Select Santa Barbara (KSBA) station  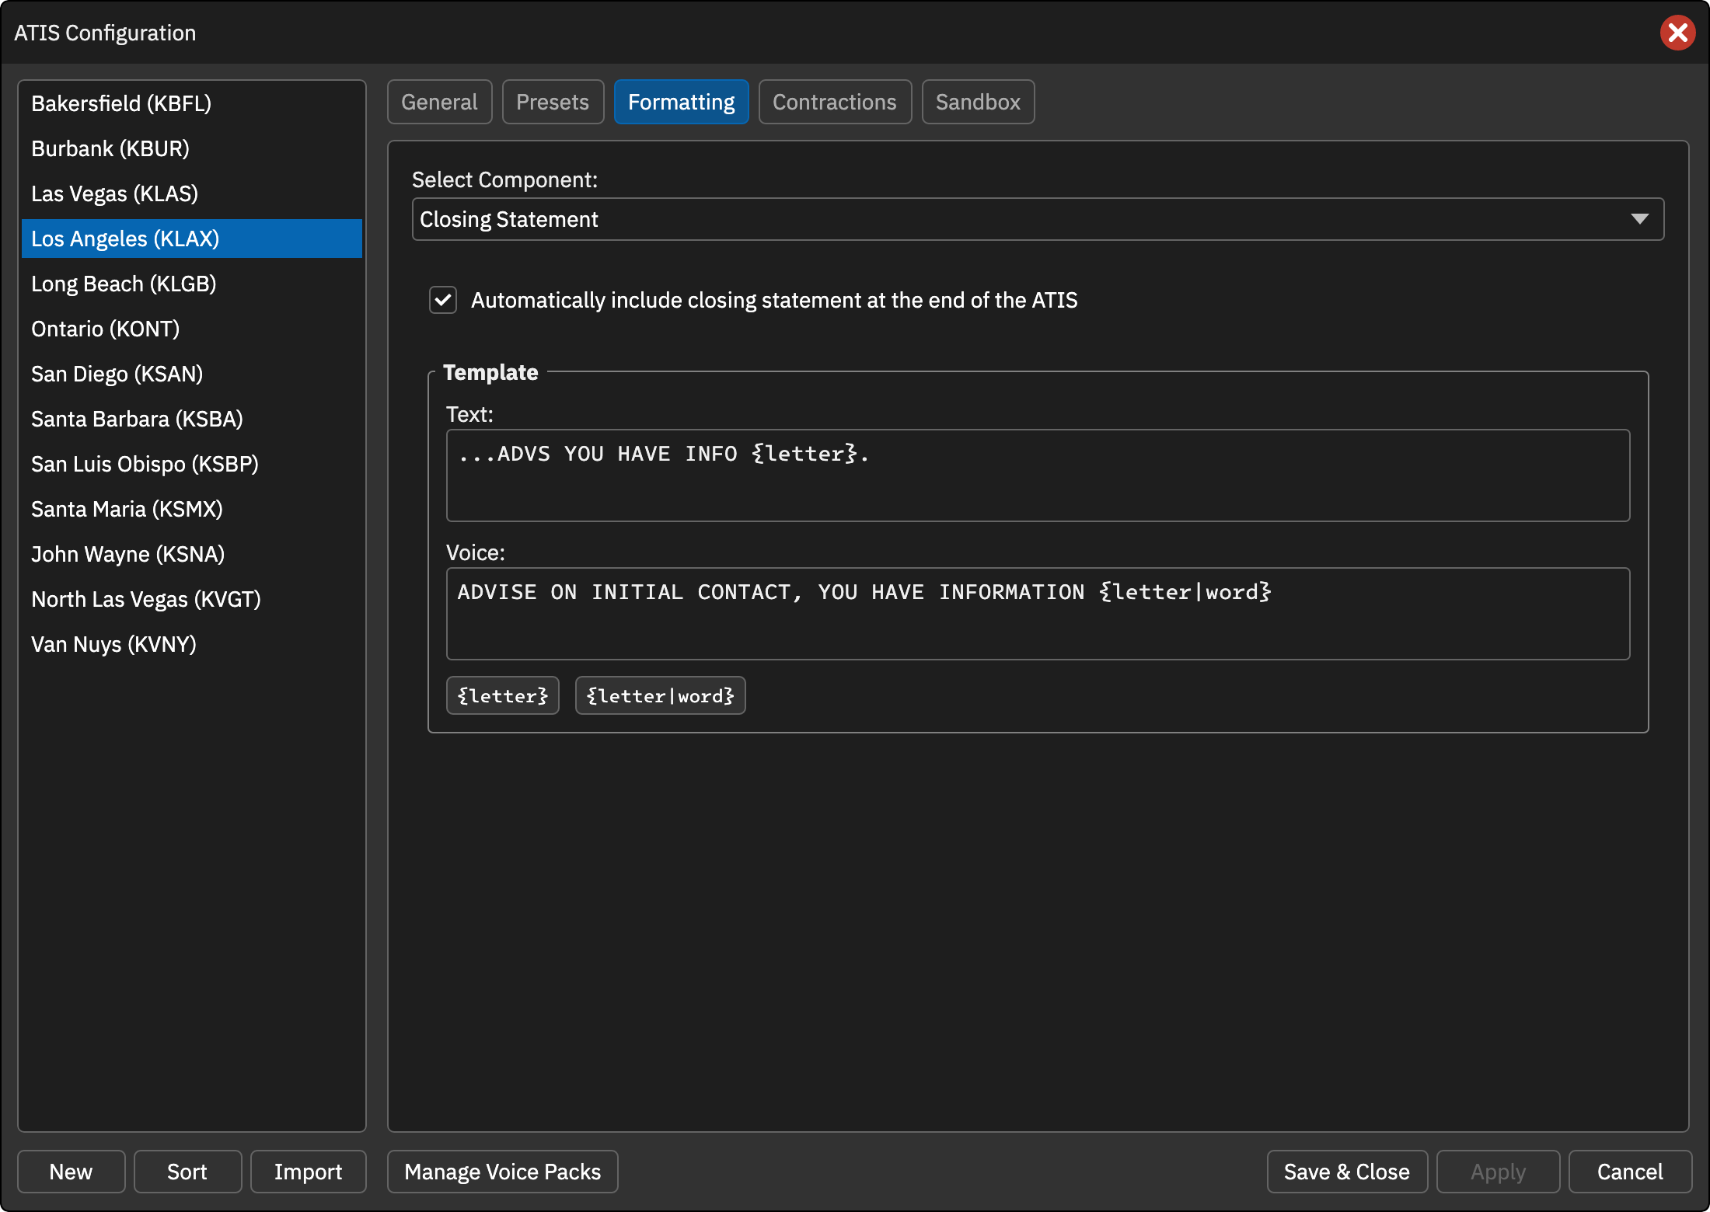[x=192, y=419]
